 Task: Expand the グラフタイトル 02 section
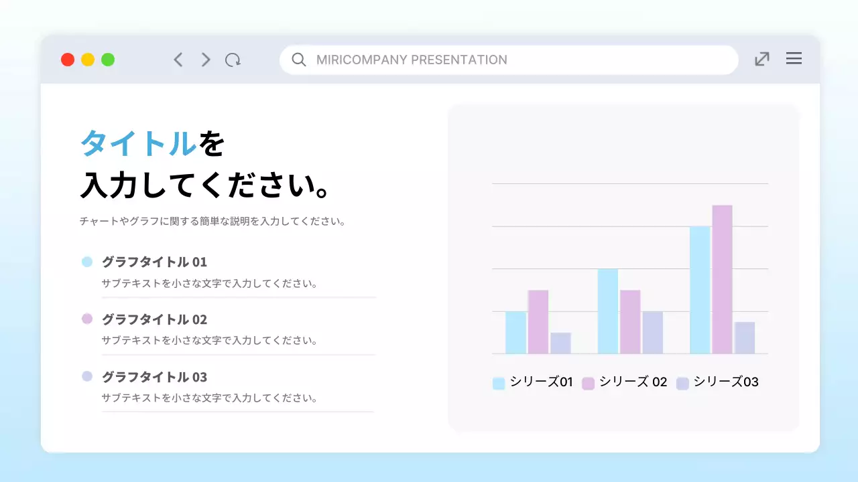click(154, 319)
